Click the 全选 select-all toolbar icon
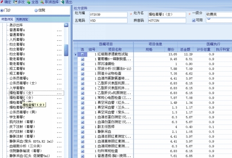232x158 pixels. pyautogui.click(x=29, y=2)
